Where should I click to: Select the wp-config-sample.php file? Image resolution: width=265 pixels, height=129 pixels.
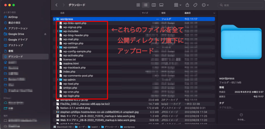coord(77,51)
